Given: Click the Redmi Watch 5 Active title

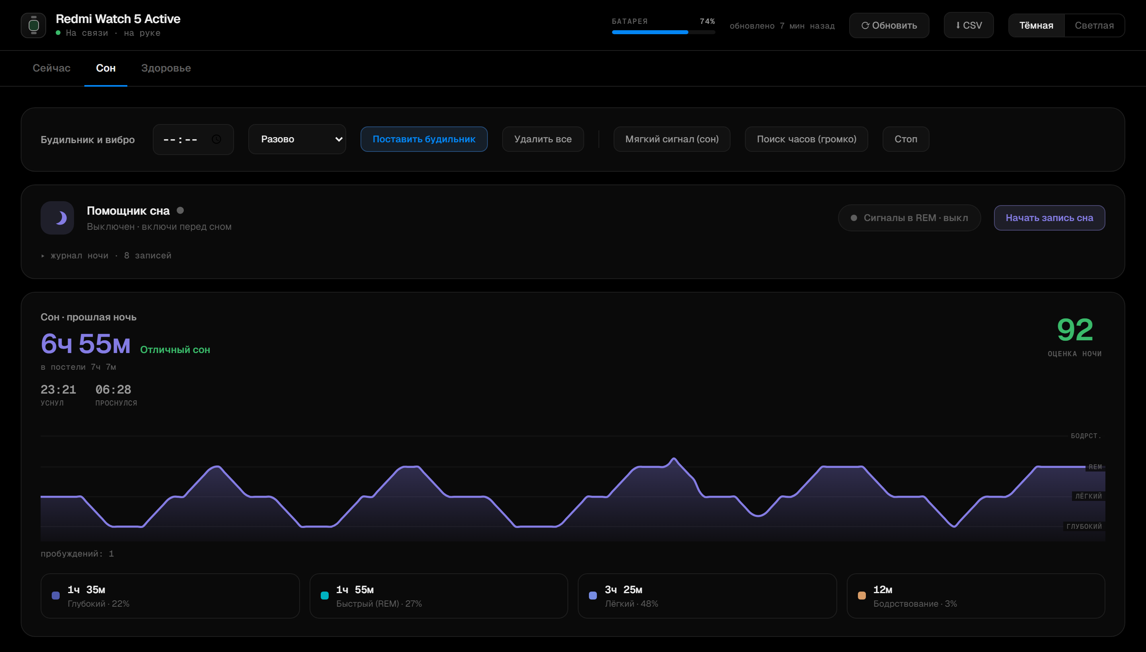Looking at the screenshot, I should point(118,19).
